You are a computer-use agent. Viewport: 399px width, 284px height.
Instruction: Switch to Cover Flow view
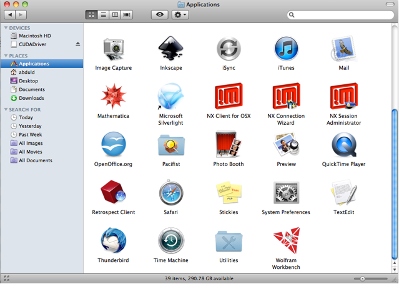[127, 15]
